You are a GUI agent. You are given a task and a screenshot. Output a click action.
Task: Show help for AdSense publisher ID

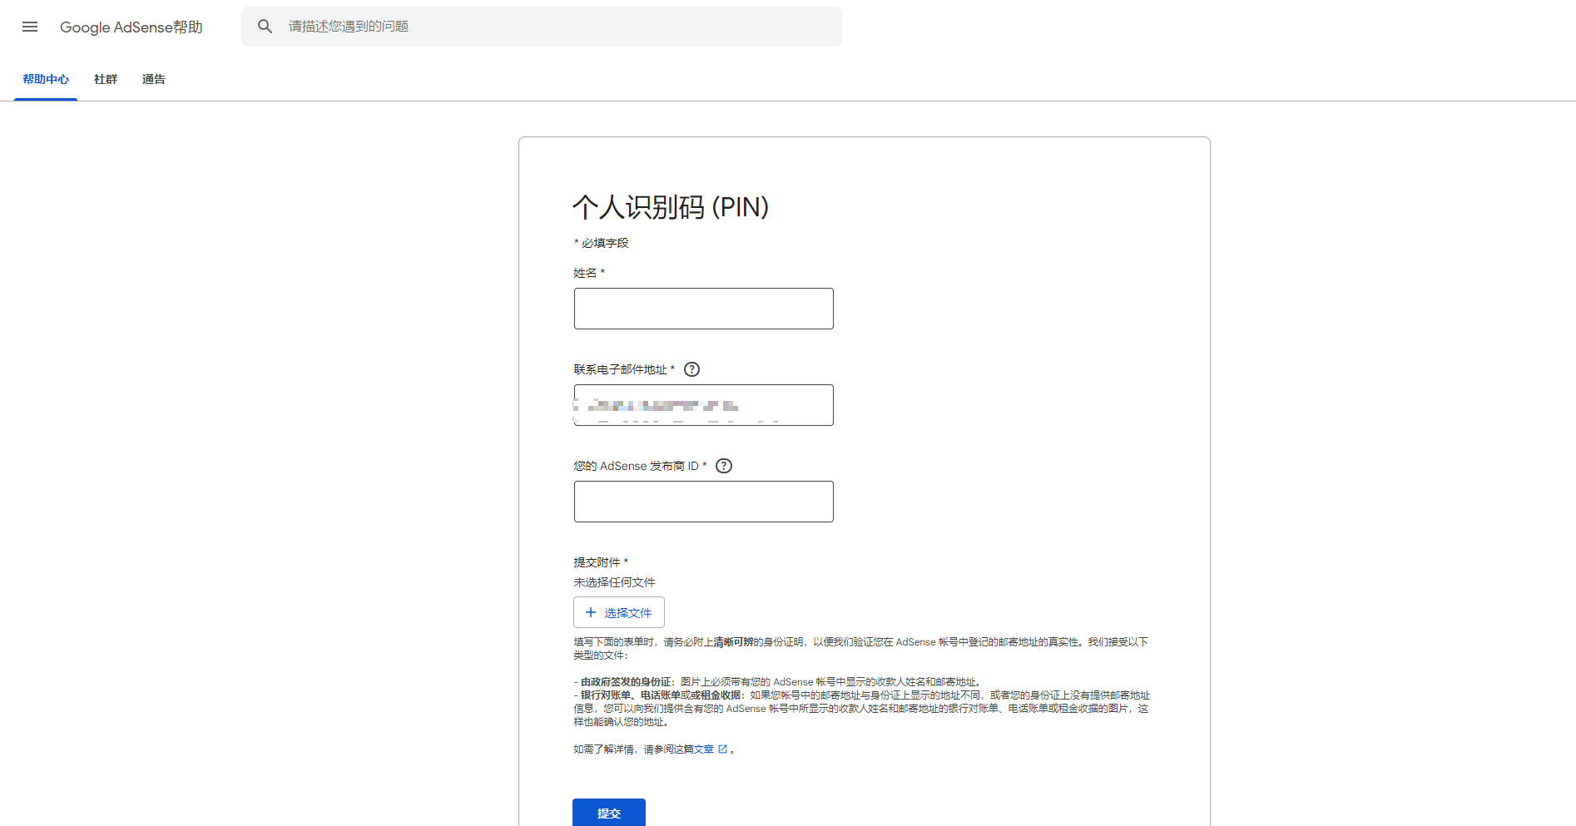724,466
